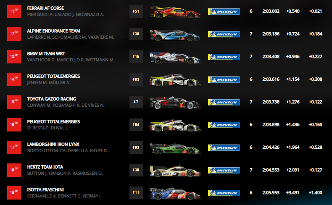Click the Hertz Jota #38 car image
This screenshot has height=205, width=332.
point(175,171)
